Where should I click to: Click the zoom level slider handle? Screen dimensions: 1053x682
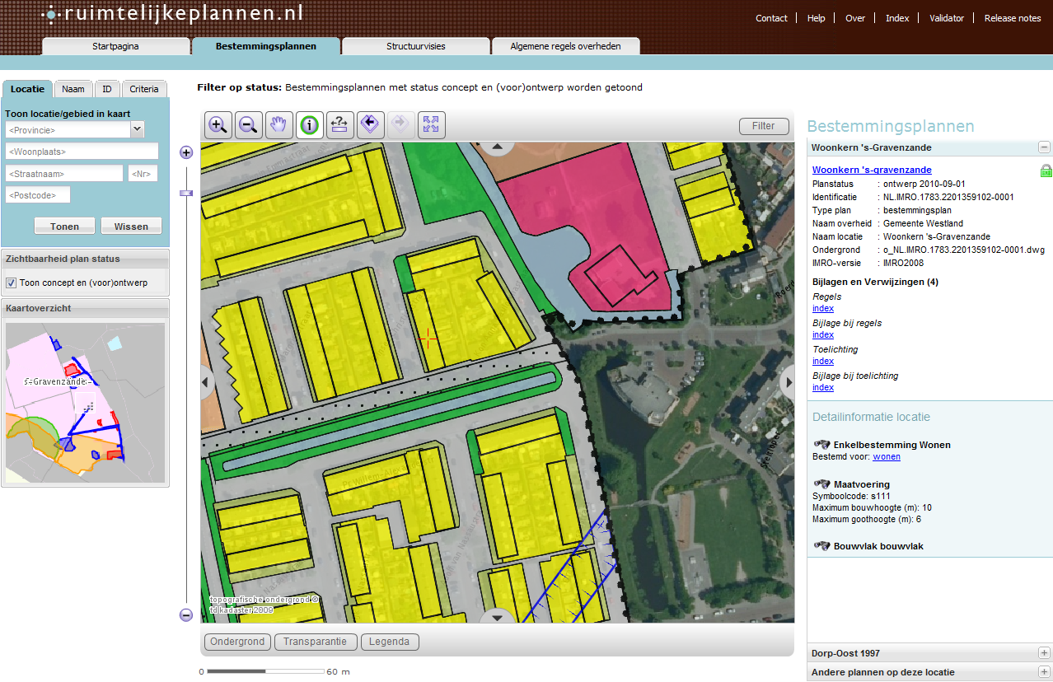[x=186, y=193]
